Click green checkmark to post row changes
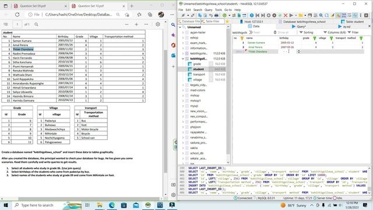This screenshot has width=373, height=210. point(280,15)
